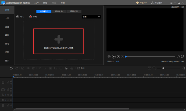The width and height of the screenshot is (186, 111).
Task: Click the scale frame icon beside crop
Action: tap(45, 68)
